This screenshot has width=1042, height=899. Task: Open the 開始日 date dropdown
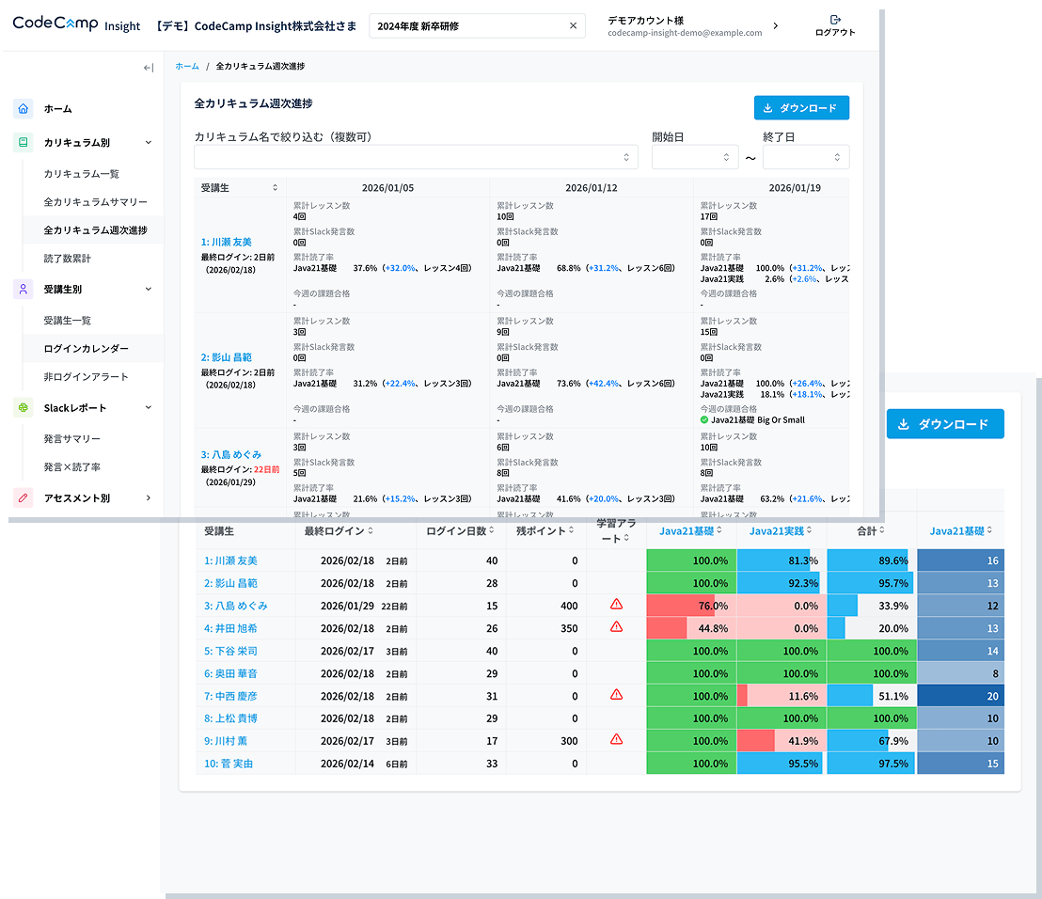[x=695, y=157]
